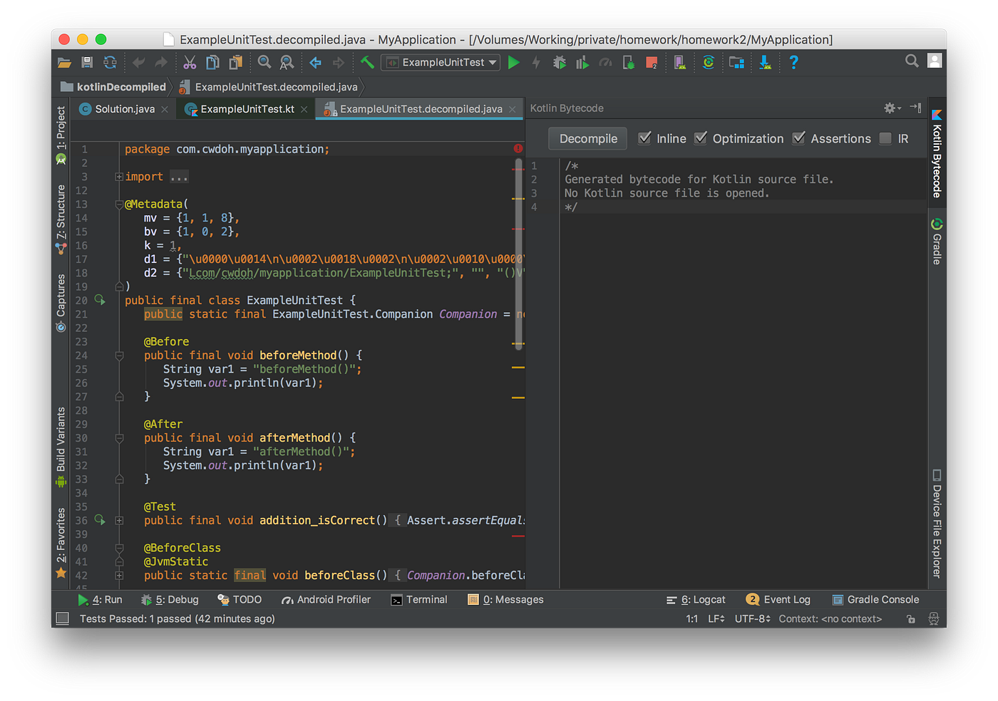Click the Decompile button
This screenshot has width=998, height=701.
(587, 138)
